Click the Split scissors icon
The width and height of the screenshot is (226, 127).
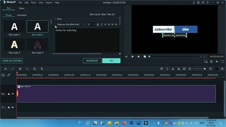pos(27,69)
